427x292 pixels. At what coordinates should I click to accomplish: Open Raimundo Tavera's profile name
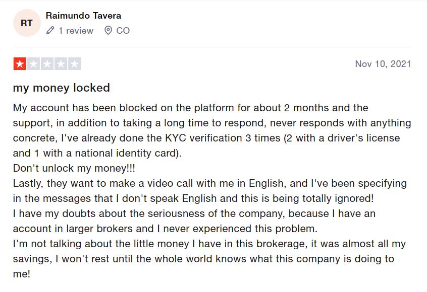point(83,16)
